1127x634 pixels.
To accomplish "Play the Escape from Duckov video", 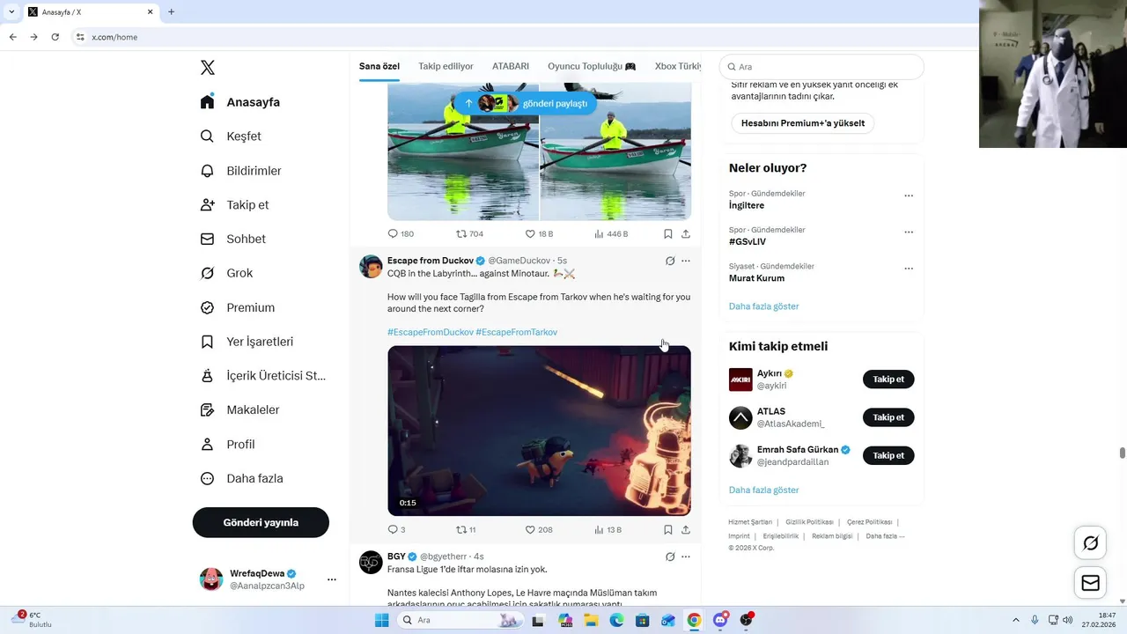I will pos(539,431).
